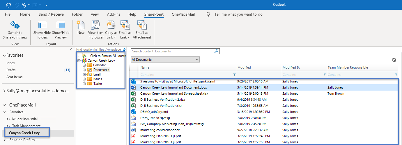Toggle the Show/Hide Folders button
The width and height of the screenshot is (402, 145).
(42, 30)
